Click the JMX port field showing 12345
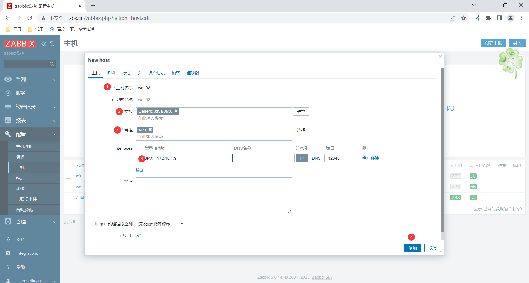Viewport: 529px width, 283px height. click(x=343, y=158)
